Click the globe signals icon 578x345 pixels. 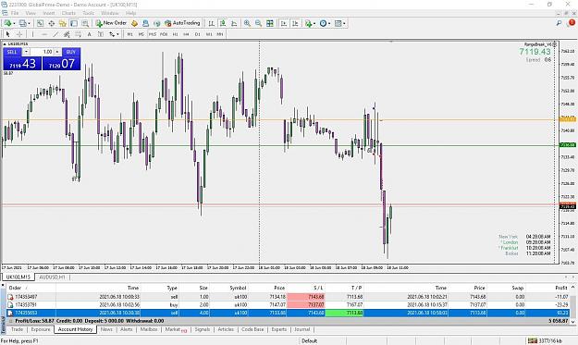157,23
